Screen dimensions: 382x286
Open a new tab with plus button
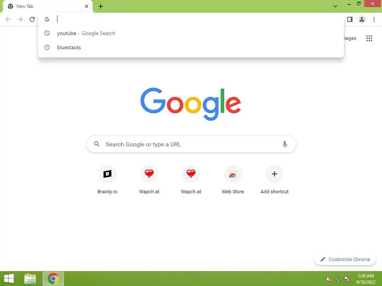click(x=101, y=6)
